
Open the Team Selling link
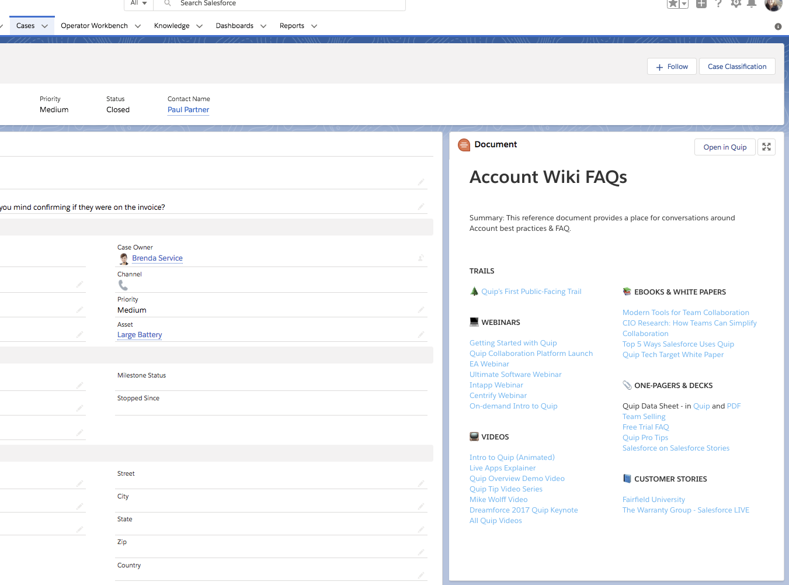point(644,416)
